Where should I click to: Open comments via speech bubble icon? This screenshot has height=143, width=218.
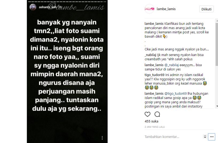(157, 114)
